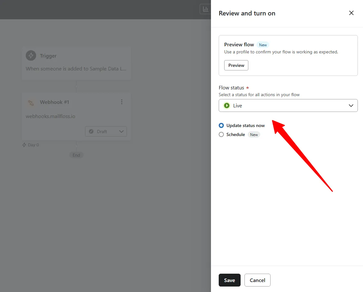Click the New badge beside Preview flow

click(x=263, y=45)
